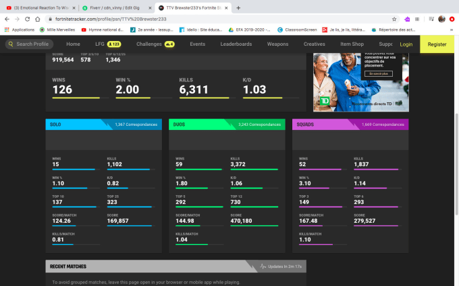Click the ad's En savoir plus button

pyautogui.click(x=379, y=73)
